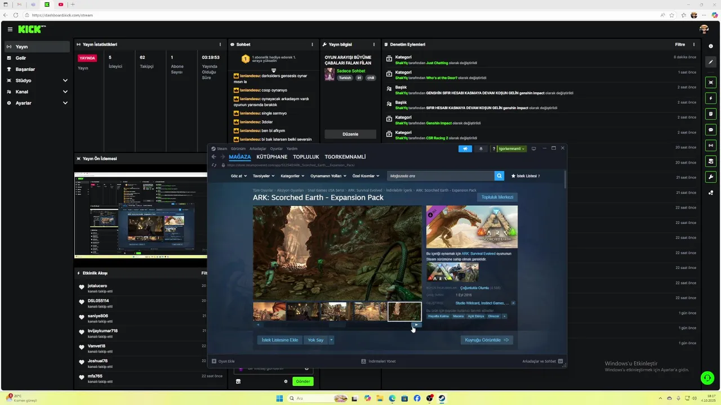Open Sohbet panel three-dot menu
721x405 pixels.
tap(312, 44)
